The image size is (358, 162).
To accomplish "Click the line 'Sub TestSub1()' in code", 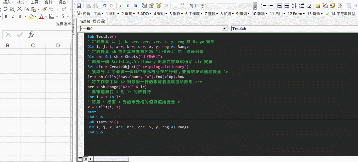I will 103,122.
